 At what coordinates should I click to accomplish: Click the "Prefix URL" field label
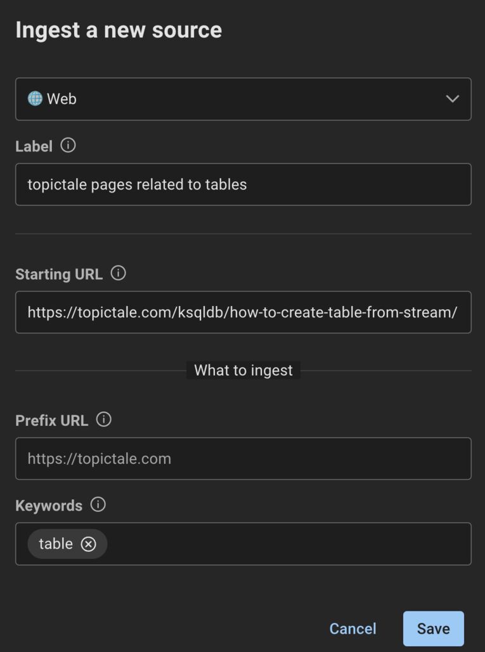click(51, 421)
